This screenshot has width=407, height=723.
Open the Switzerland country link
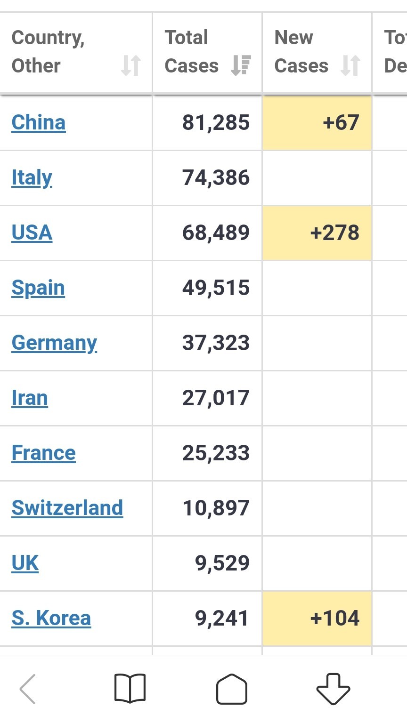coord(67,508)
